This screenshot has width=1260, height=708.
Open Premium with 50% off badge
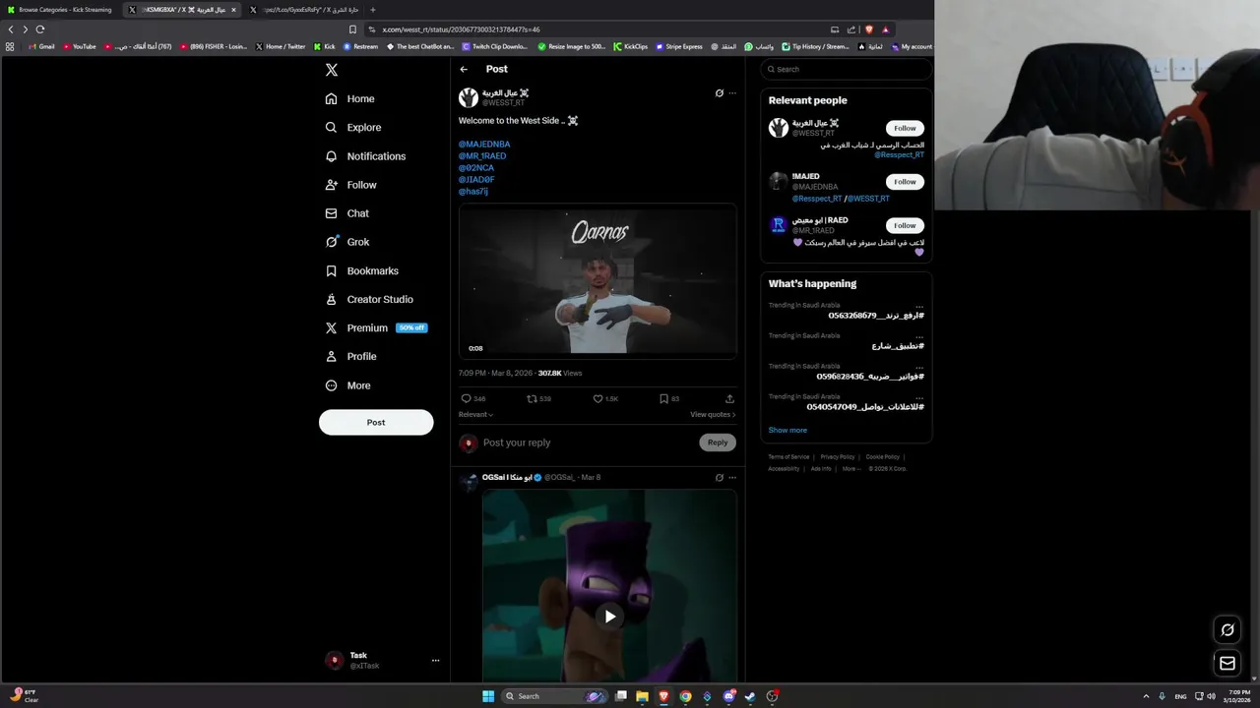coord(376,327)
